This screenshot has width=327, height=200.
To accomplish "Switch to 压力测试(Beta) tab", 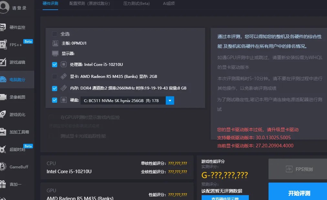I will pos(136,4).
